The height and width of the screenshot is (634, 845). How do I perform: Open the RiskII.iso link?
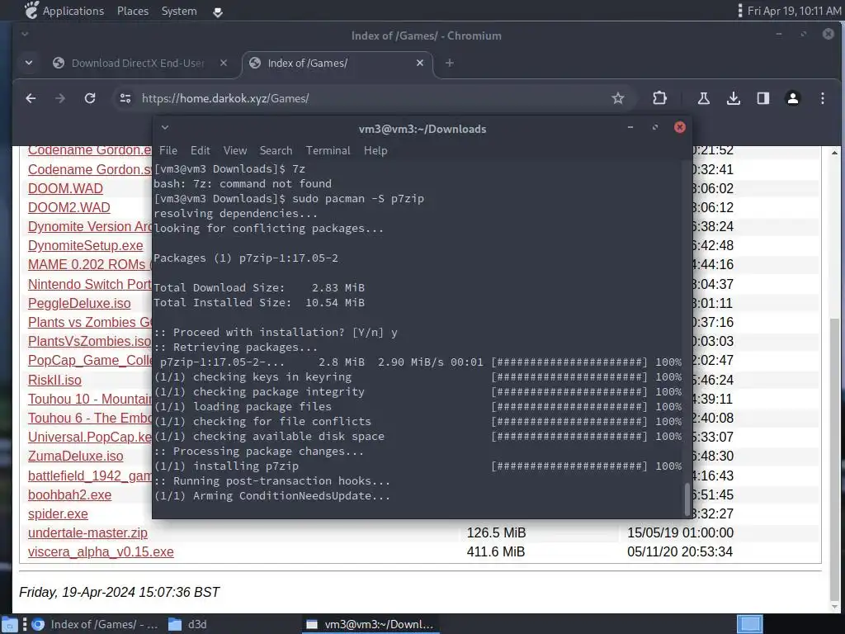pyautogui.click(x=54, y=380)
